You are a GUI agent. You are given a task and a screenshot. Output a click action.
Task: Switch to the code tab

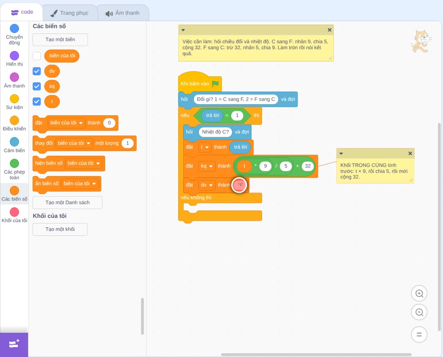pos(22,12)
